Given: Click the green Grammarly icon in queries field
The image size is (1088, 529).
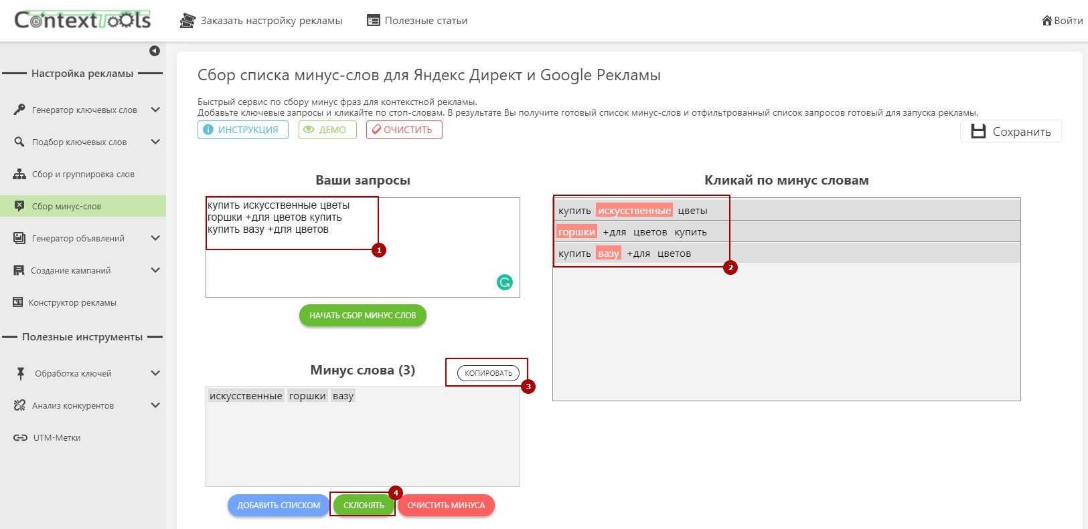Looking at the screenshot, I should (x=505, y=282).
